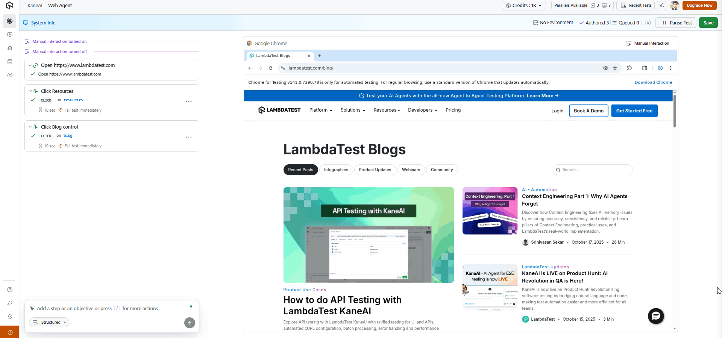Click the add a step or objective input
This screenshot has height=338, width=722.
(x=112, y=309)
